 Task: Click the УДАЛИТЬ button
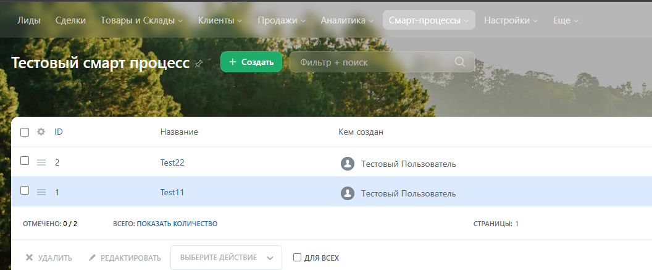tap(49, 258)
